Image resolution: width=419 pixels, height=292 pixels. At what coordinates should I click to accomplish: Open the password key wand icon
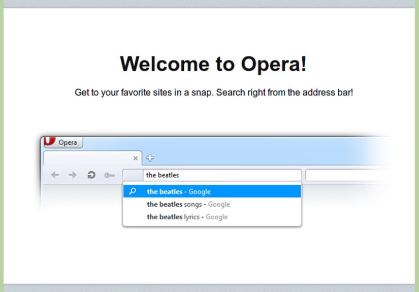tap(110, 175)
